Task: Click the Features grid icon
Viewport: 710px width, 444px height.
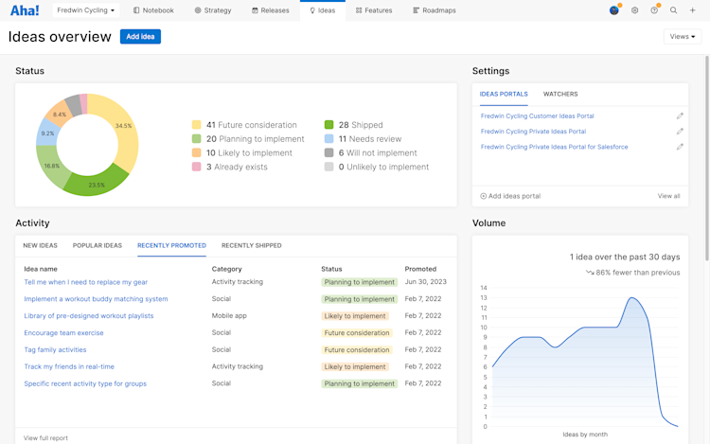Action: pyautogui.click(x=359, y=10)
